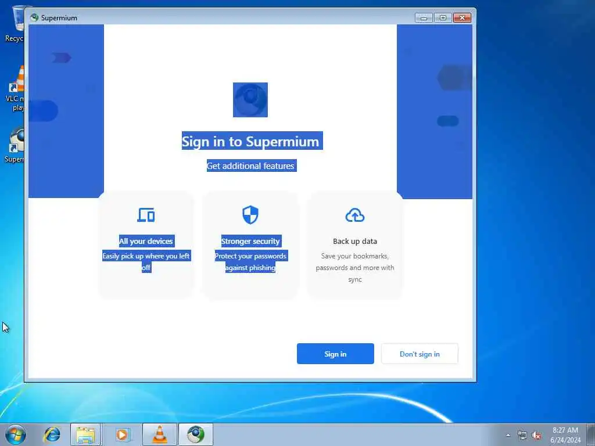
Task: Click the blue Sign in button
Action: pos(335,354)
